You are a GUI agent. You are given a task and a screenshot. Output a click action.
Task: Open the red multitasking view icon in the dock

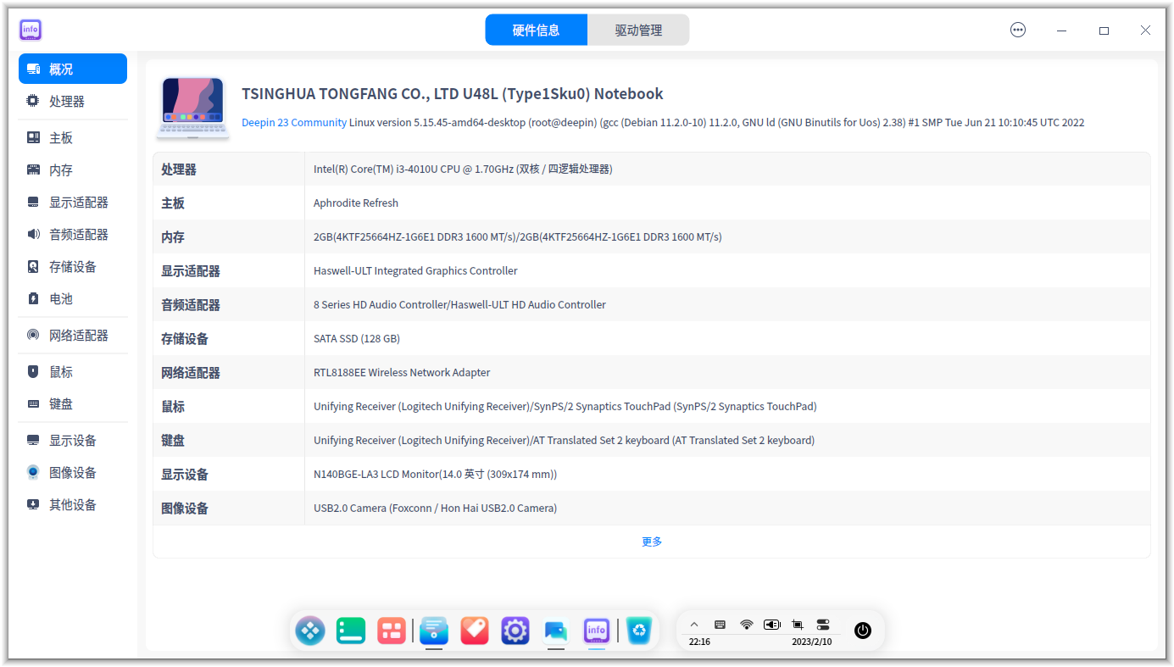(391, 630)
